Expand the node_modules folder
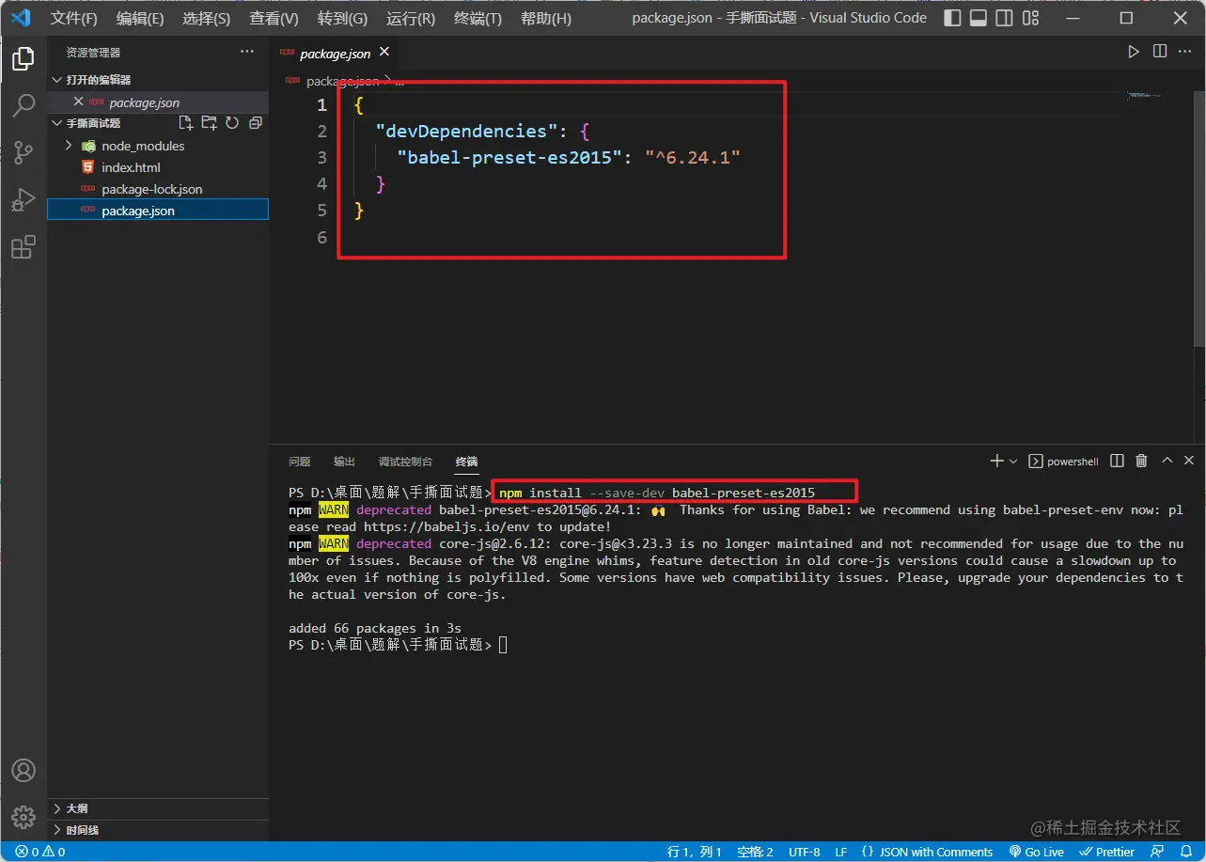 point(158,146)
